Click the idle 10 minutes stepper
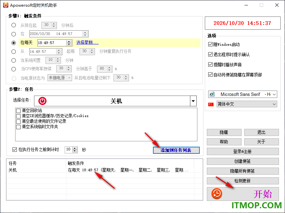The width and height of the screenshot is (285, 213). (58, 60)
